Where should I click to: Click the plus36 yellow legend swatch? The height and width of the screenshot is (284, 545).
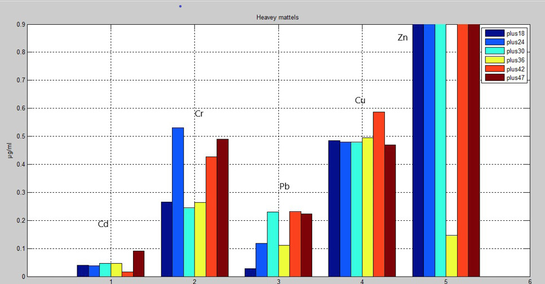point(495,60)
